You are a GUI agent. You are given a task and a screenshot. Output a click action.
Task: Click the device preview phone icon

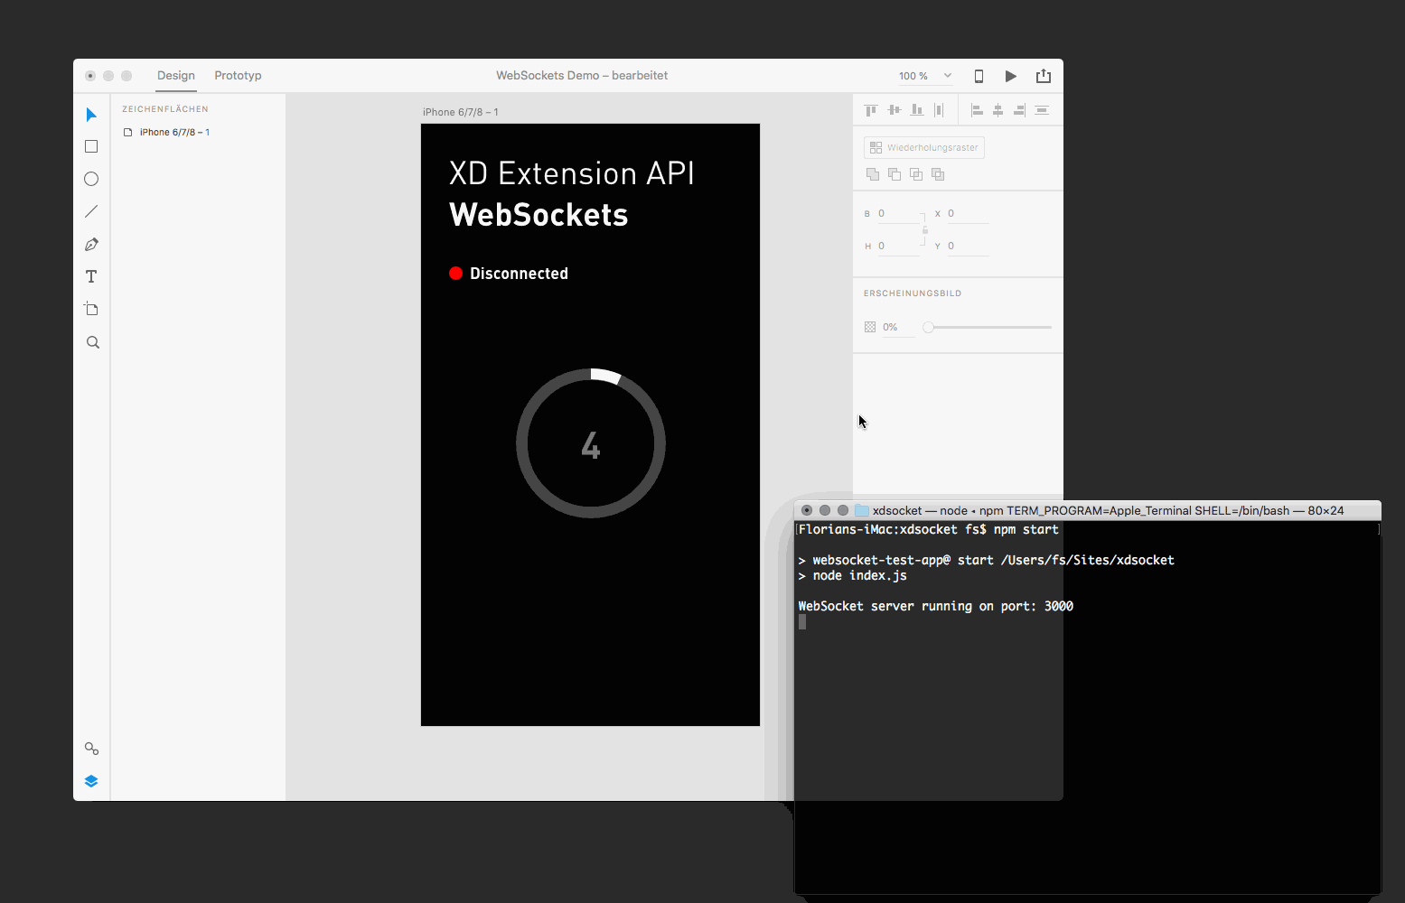coord(979,76)
